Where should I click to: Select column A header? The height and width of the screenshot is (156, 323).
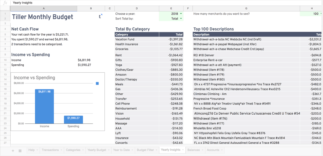pos(44,8)
